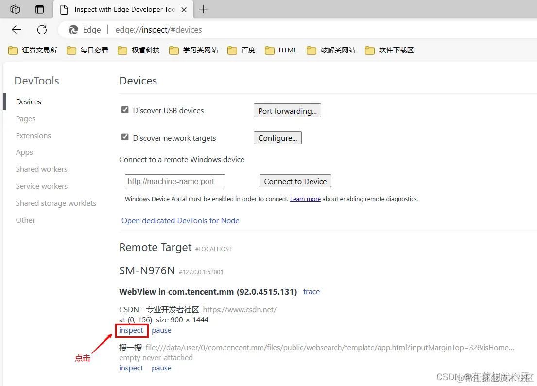Open the 每日必看 bookmark folder
The height and width of the screenshot is (386, 537).
(87, 50)
